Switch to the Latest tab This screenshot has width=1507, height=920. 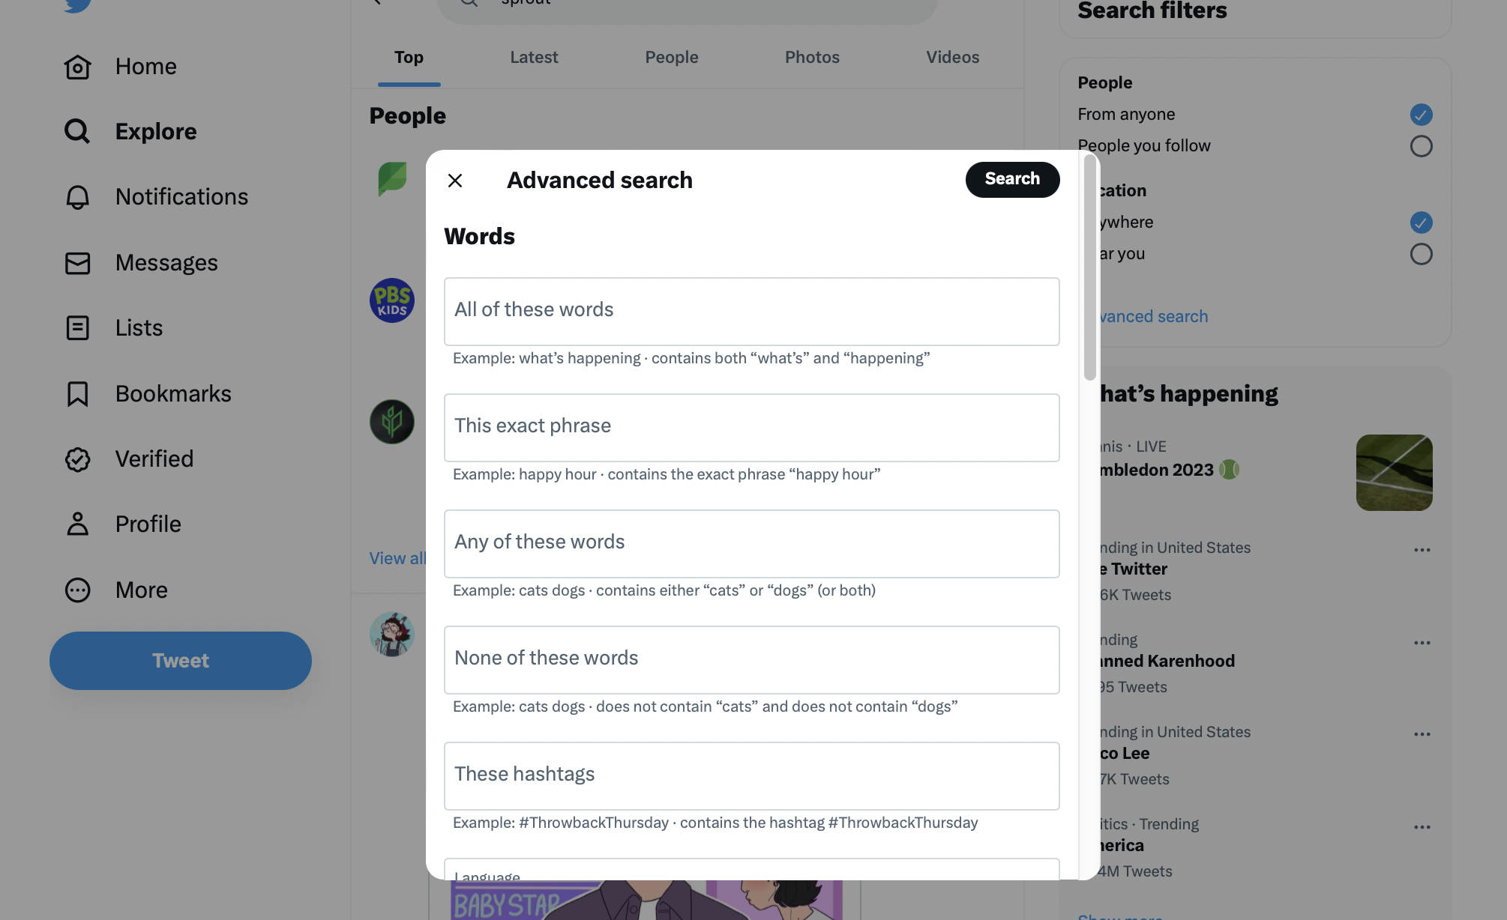coord(534,57)
